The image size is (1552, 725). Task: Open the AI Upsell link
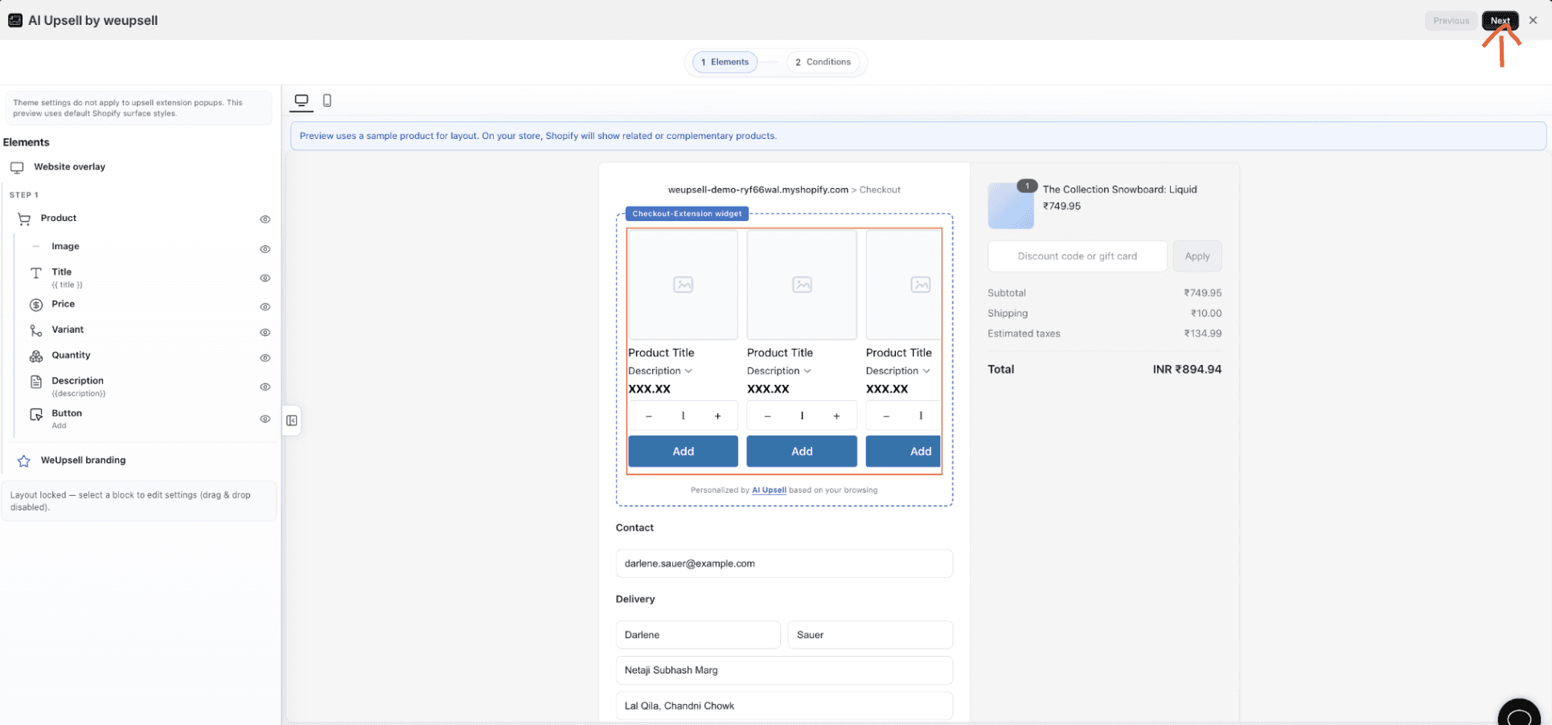click(x=769, y=490)
